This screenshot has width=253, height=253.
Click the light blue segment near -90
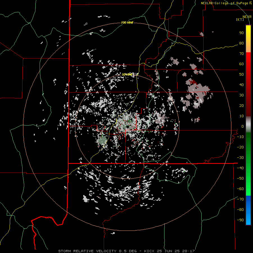tap(248, 220)
